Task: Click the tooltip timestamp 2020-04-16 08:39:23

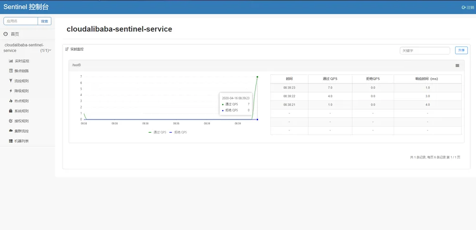Action: click(236, 98)
